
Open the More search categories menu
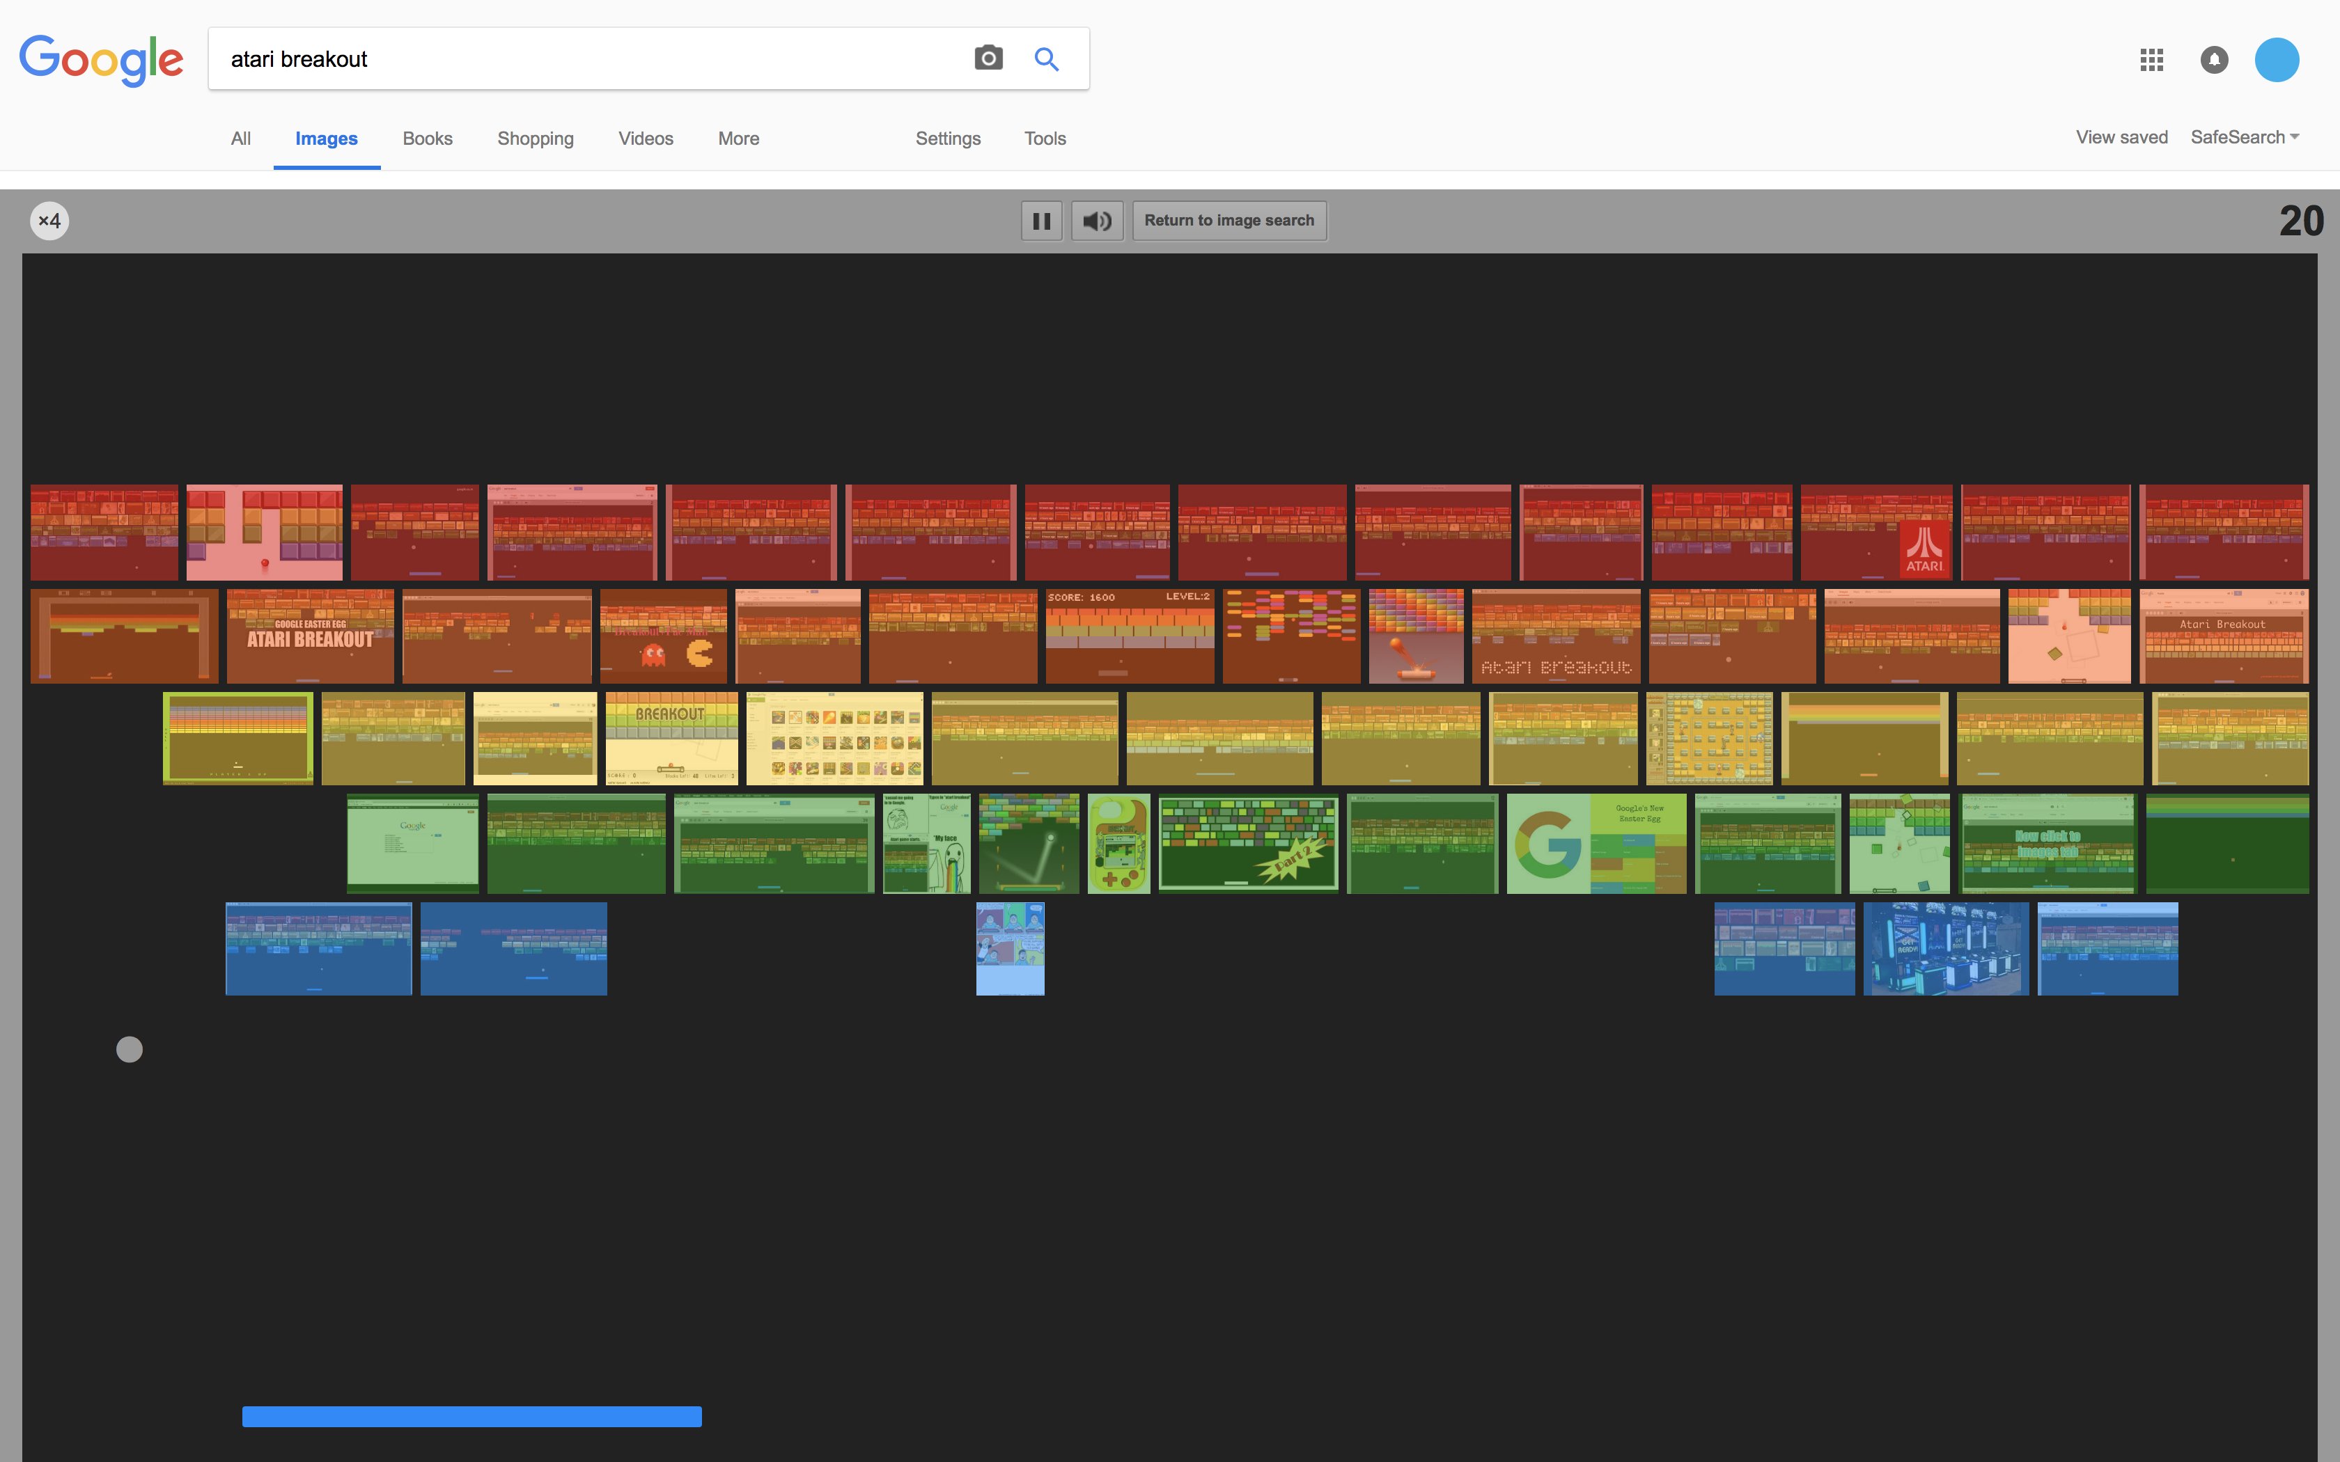(x=738, y=139)
